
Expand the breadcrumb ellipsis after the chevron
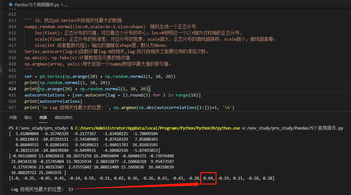click(x=66, y=5)
